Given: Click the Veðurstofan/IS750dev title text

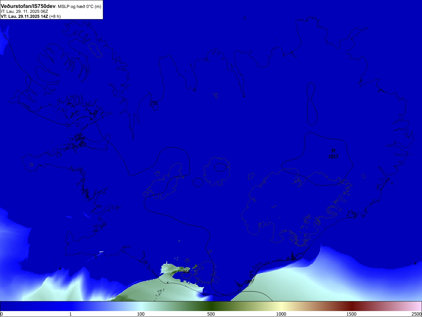Looking at the screenshot, I should point(28,6).
